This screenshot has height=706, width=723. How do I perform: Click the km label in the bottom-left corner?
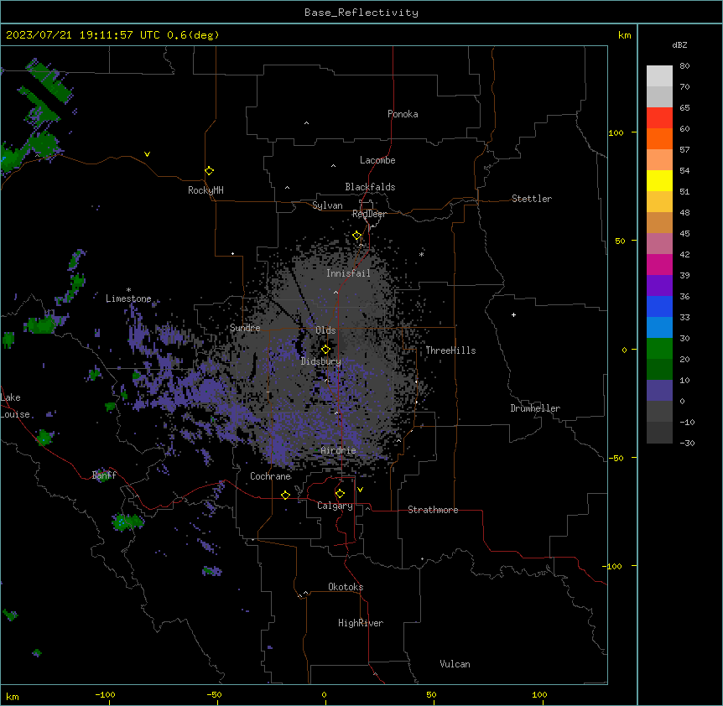(13, 696)
